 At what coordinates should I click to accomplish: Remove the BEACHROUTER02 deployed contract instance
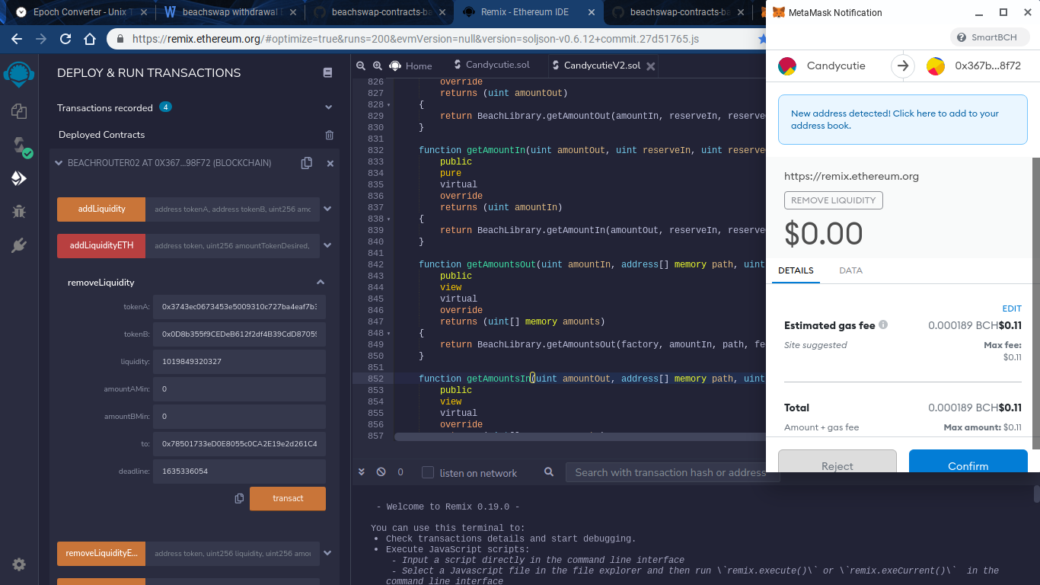point(330,163)
